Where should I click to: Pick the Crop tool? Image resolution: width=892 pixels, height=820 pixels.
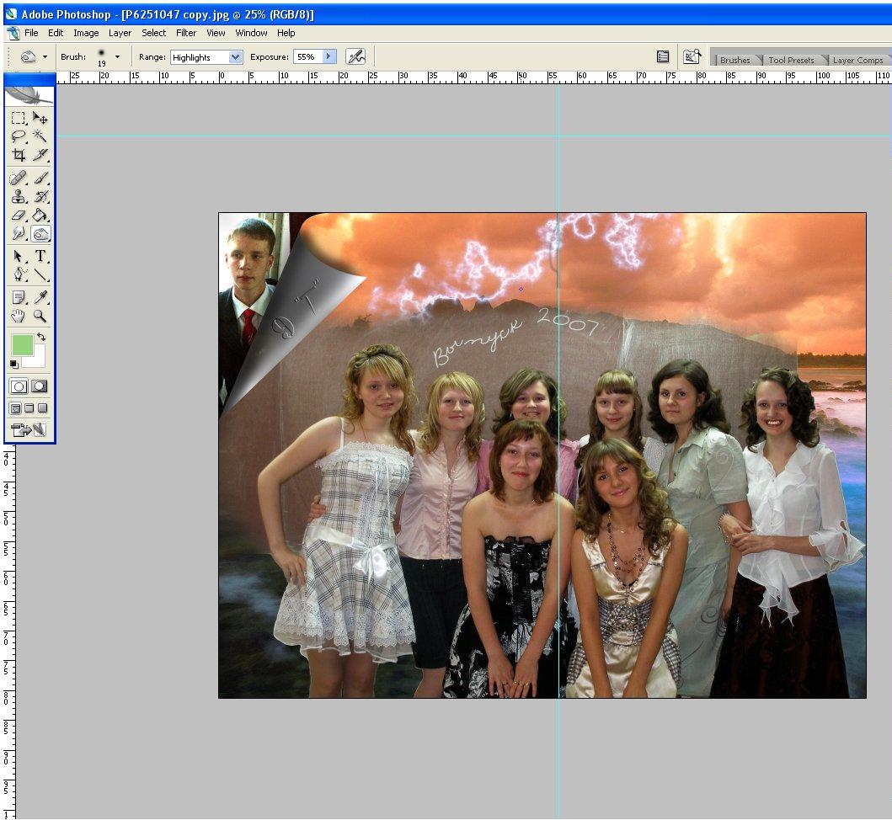pos(19,155)
